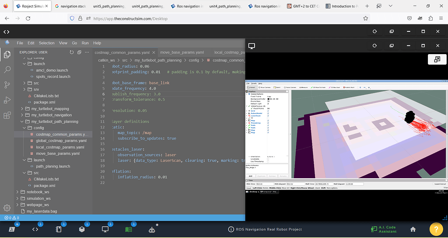This screenshot has height=238, width=448.
Task: Expand the notebook_ws folder
Action: click(x=38, y=192)
